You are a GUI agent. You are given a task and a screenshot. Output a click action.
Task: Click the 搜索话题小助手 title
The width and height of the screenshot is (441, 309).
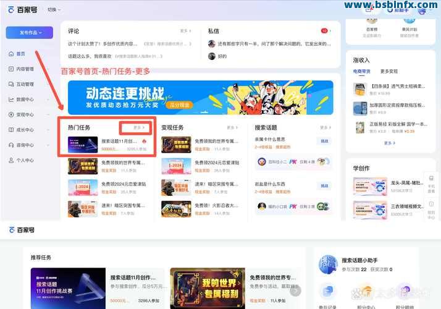pos(359,261)
